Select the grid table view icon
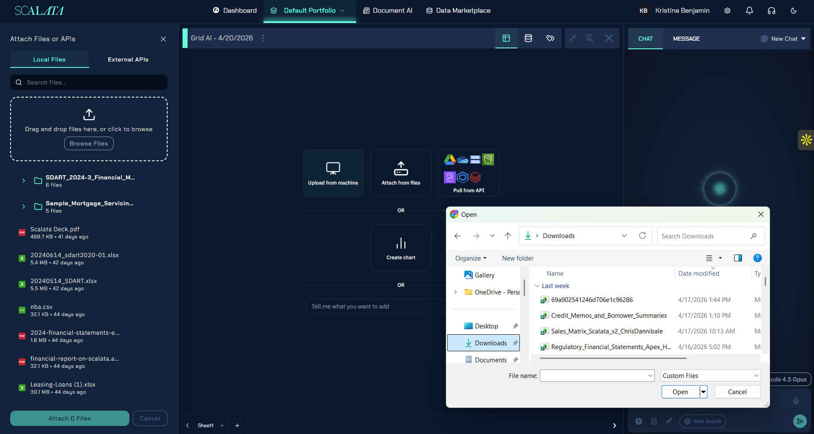This screenshot has width=814, height=434. tap(506, 38)
